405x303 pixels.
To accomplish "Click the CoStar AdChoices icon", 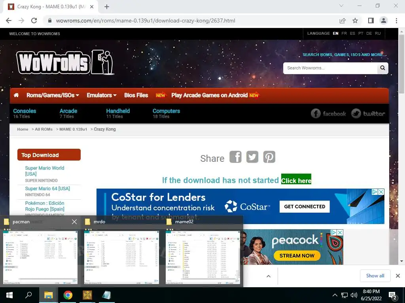I will [375, 192].
